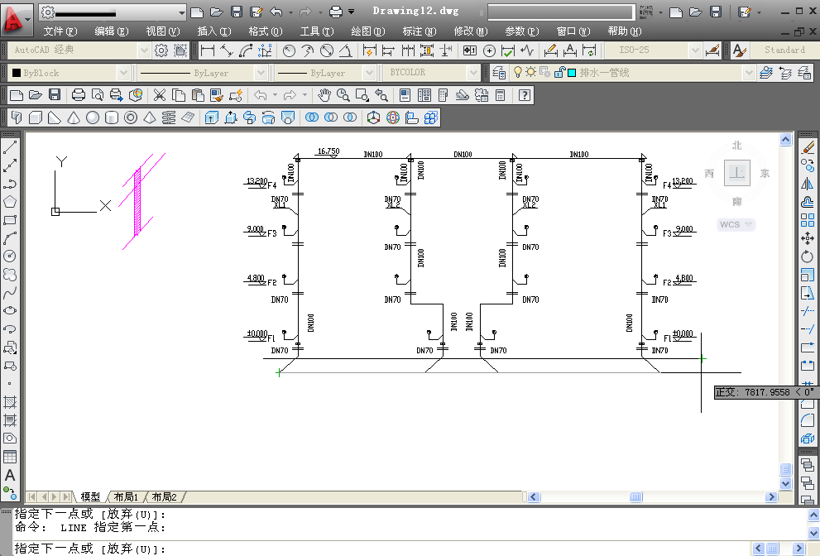This screenshot has width=820, height=556.
Task: Open the ISO-25 dimension style dropdown
Action: (694, 50)
